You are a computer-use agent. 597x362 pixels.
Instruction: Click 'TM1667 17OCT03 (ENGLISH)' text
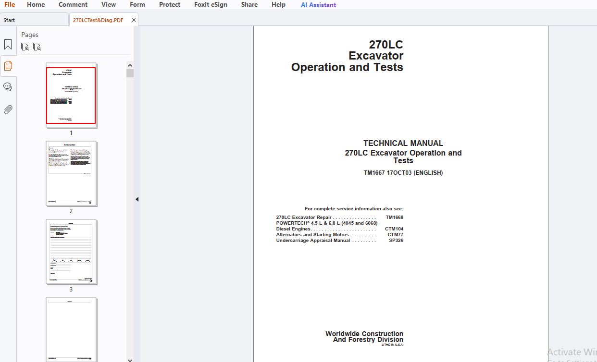[403, 173]
